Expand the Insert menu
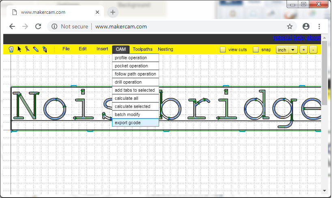Viewport: 332px width, 198px height. (x=102, y=49)
